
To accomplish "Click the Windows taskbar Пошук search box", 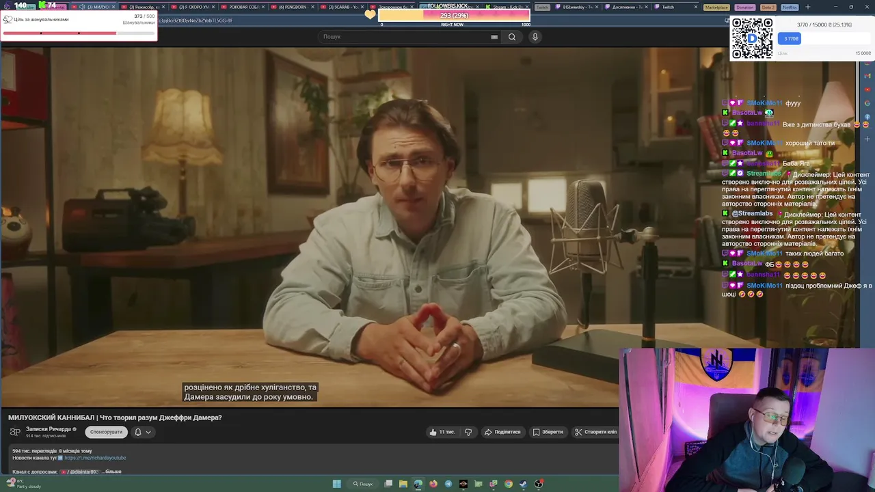I will (363, 484).
